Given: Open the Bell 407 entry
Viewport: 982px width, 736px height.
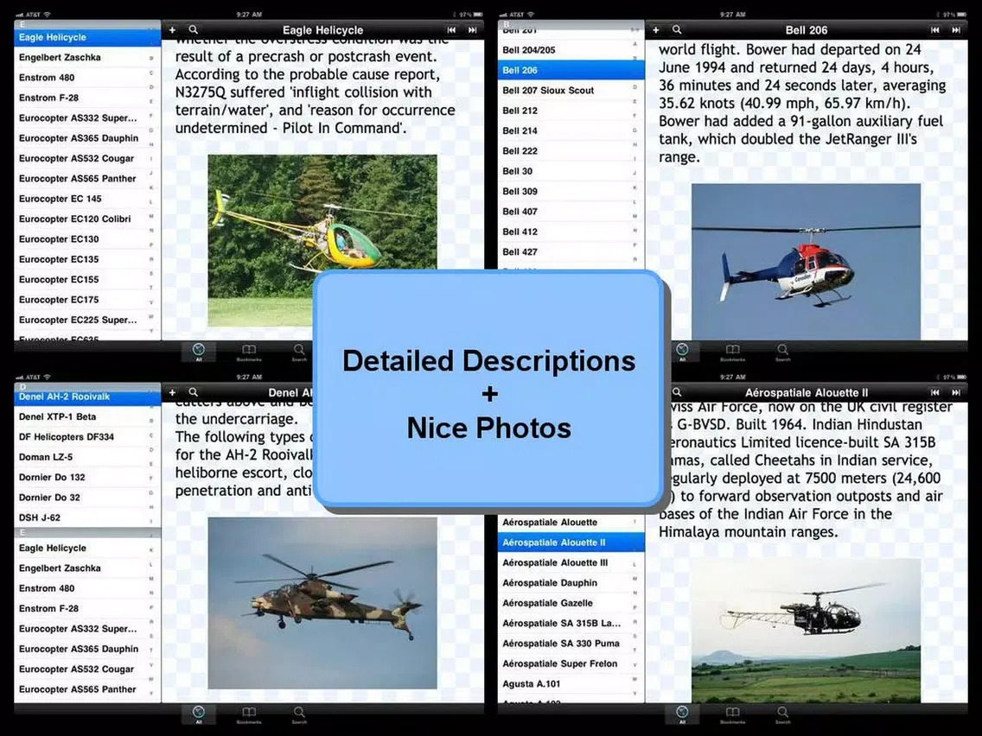Looking at the screenshot, I should coord(571,212).
